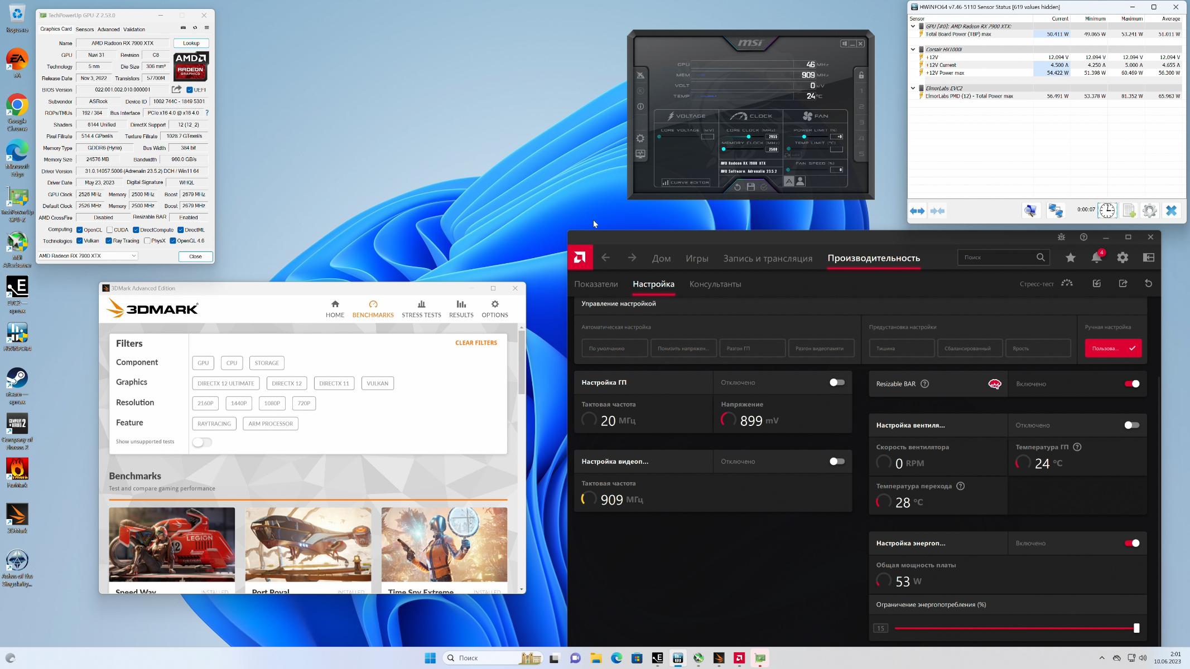1190x669 pixels.
Task: Click the Lookup button in GPU-Z
Action: tap(191, 43)
